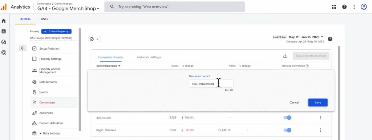The height and width of the screenshot is (140, 372).
Task: Go to Home in the left rail
Action: point(4,21)
